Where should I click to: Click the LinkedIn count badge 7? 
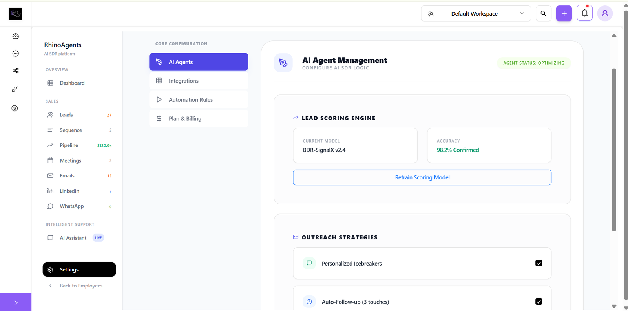point(110,192)
